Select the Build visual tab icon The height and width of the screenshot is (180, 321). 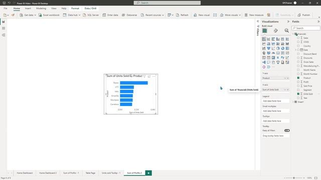click(265, 30)
